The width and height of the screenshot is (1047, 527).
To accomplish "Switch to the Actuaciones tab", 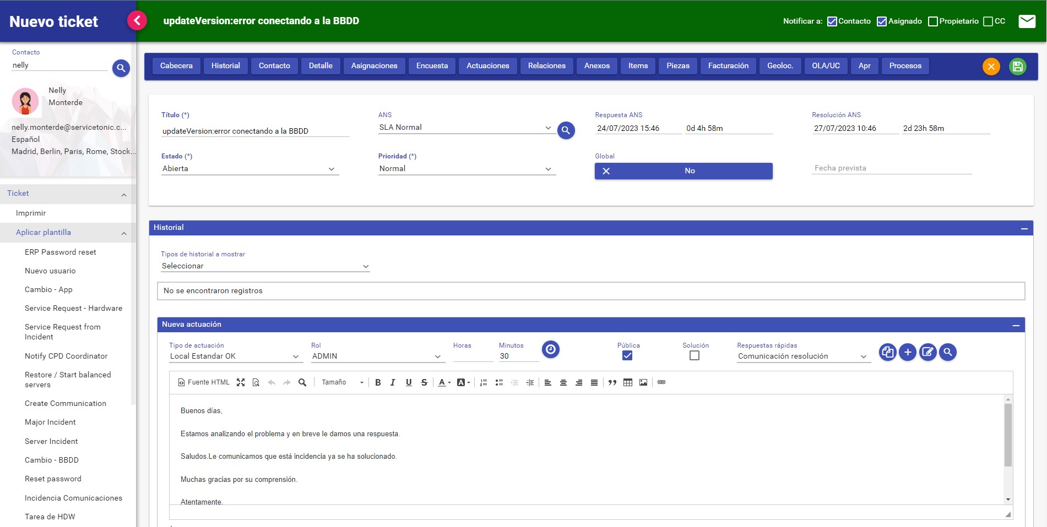I will click(487, 65).
